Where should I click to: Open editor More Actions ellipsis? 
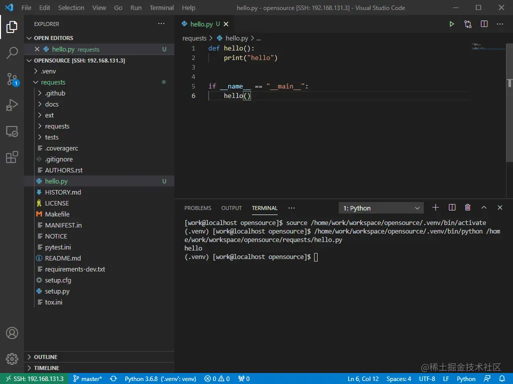pyautogui.click(x=500, y=24)
